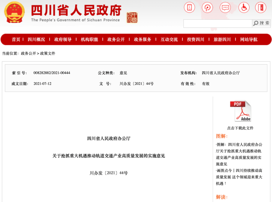This screenshot has width=272, height=202.
Task: Click the mobile phone icon in header
Action: [189, 8]
